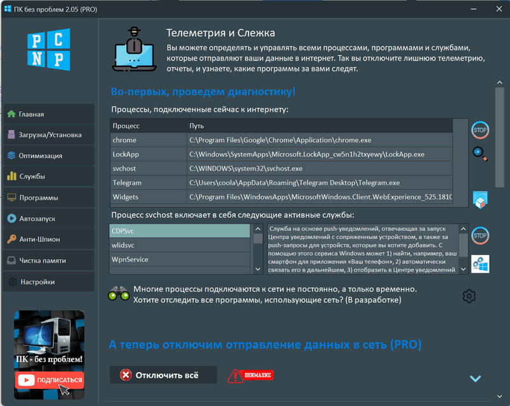This screenshot has width=510, height=406.
Task: Click the down arrow of the services scrollbar
Action: coord(258,268)
